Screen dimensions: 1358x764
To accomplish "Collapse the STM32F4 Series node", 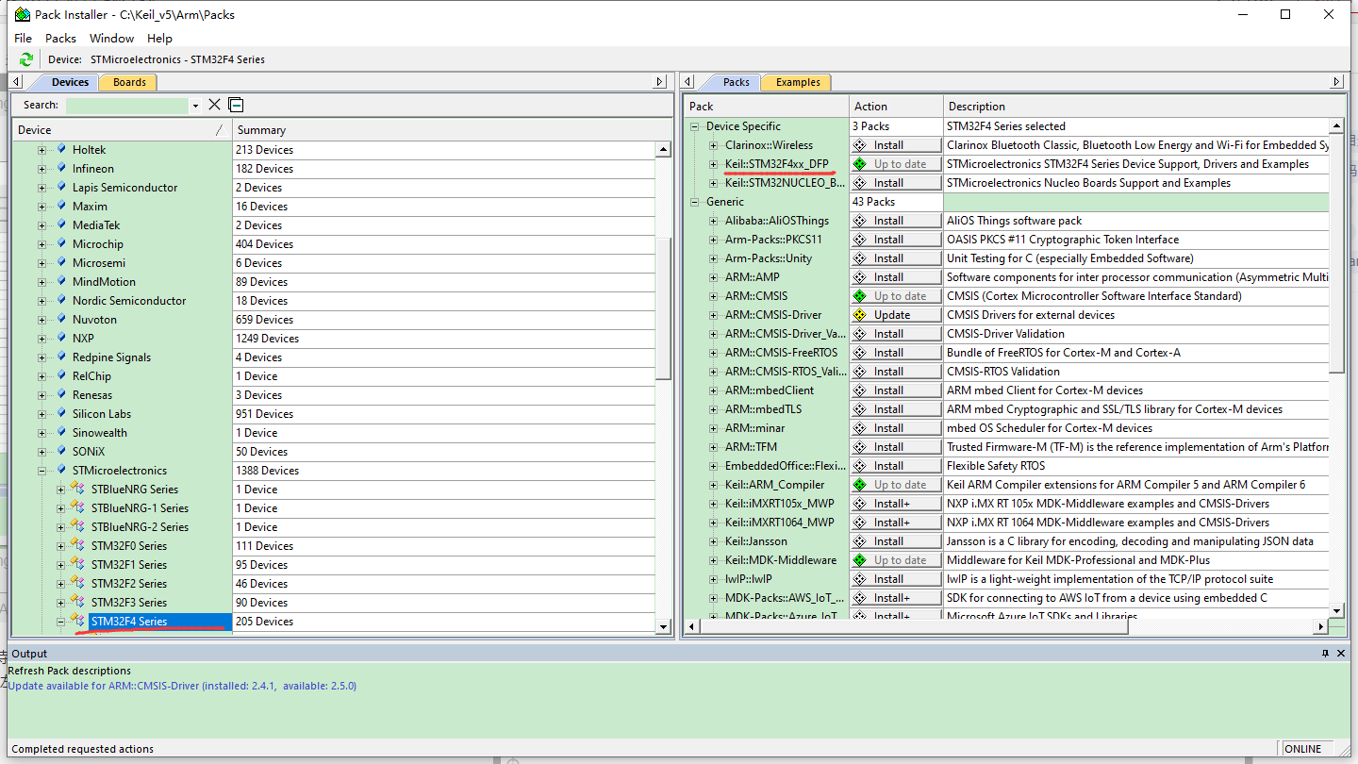I will point(60,622).
